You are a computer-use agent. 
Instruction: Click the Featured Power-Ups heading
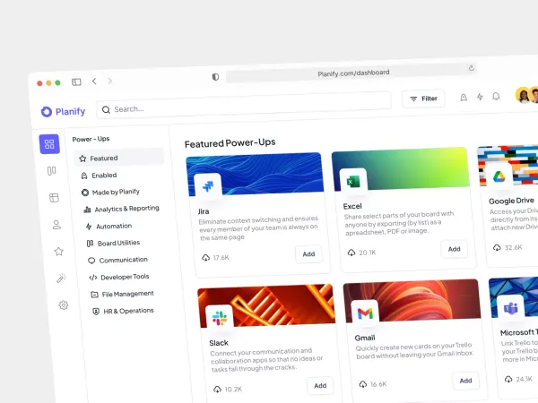[230, 143]
